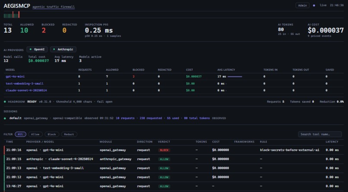Open the claude-sonnet-4-20250514 model link

(x=26, y=90)
